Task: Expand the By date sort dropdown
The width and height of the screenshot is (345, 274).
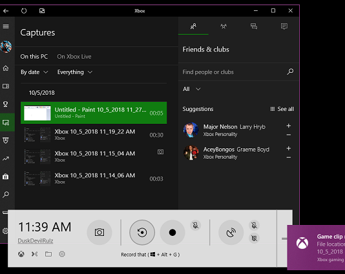Action: click(x=34, y=72)
